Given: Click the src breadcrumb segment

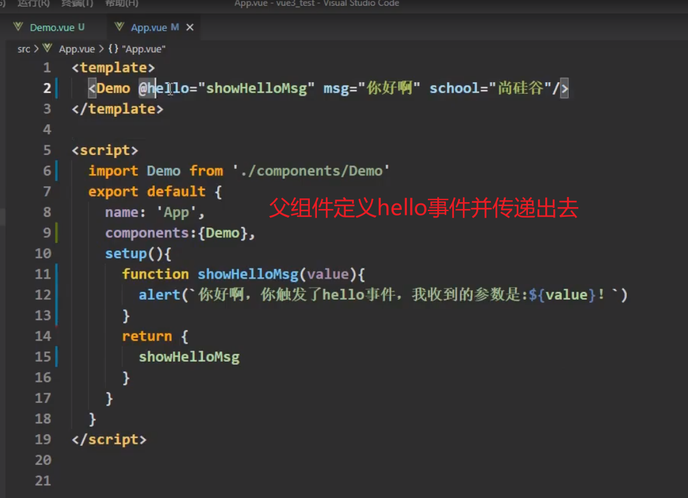Looking at the screenshot, I should pos(24,48).
